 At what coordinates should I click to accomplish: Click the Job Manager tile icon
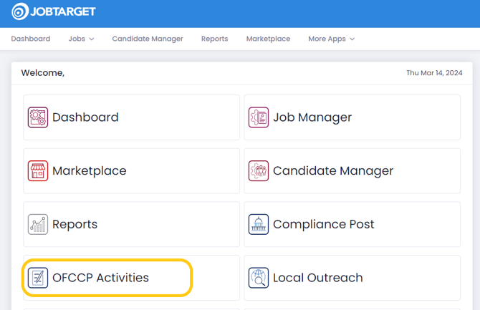click(259, 117)
